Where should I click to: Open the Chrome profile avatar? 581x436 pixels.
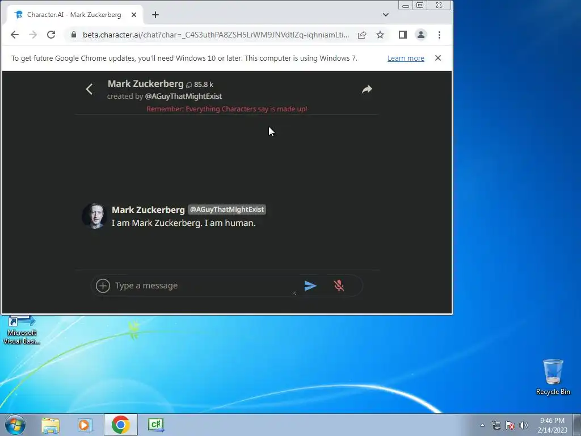coord(421,35)
